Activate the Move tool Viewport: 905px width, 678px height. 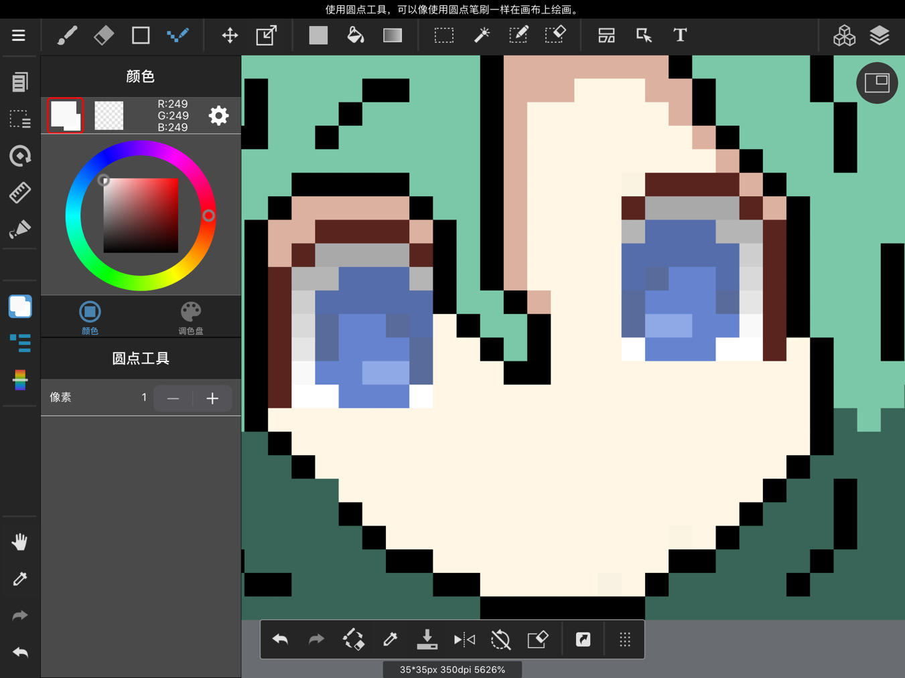click(230, 35)
